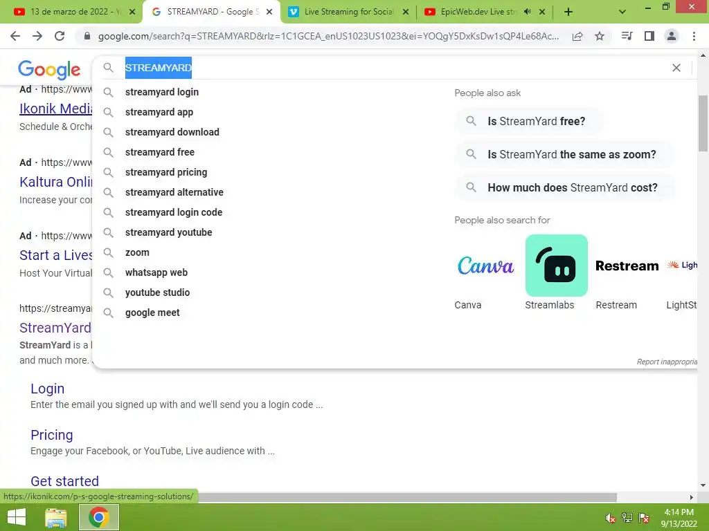
Task: Click the network tray icon
Action: (627, 518)
